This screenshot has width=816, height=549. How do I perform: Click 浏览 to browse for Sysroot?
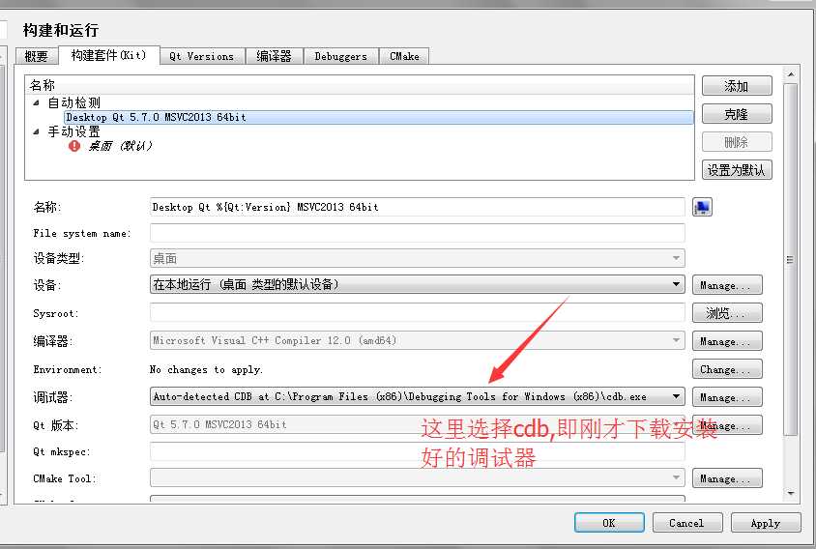[x=727, y=313]
